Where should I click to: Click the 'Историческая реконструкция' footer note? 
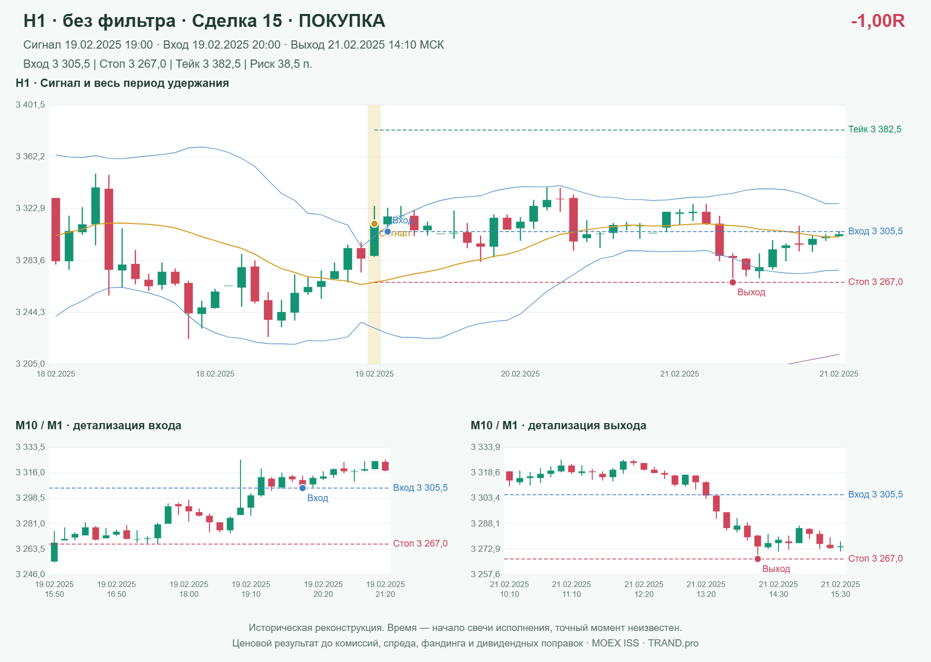(x=465, y=628)
